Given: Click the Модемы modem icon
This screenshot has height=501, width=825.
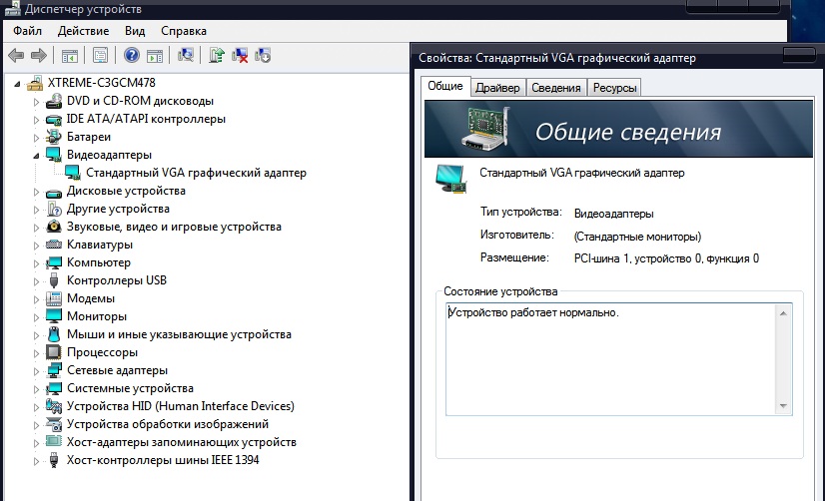Looking at the screenshot, I should click(54, 298).
